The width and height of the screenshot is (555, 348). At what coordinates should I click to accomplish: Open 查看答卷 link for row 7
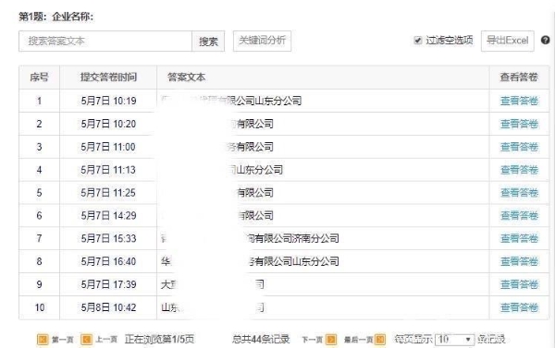pyautogui.click(x=519, y=238)
